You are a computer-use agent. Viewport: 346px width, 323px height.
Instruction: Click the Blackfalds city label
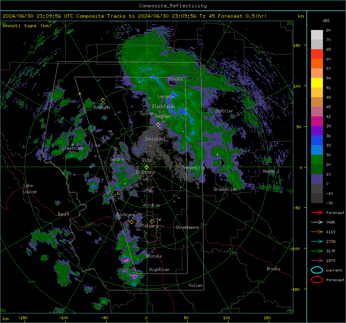tap(163, 106)
